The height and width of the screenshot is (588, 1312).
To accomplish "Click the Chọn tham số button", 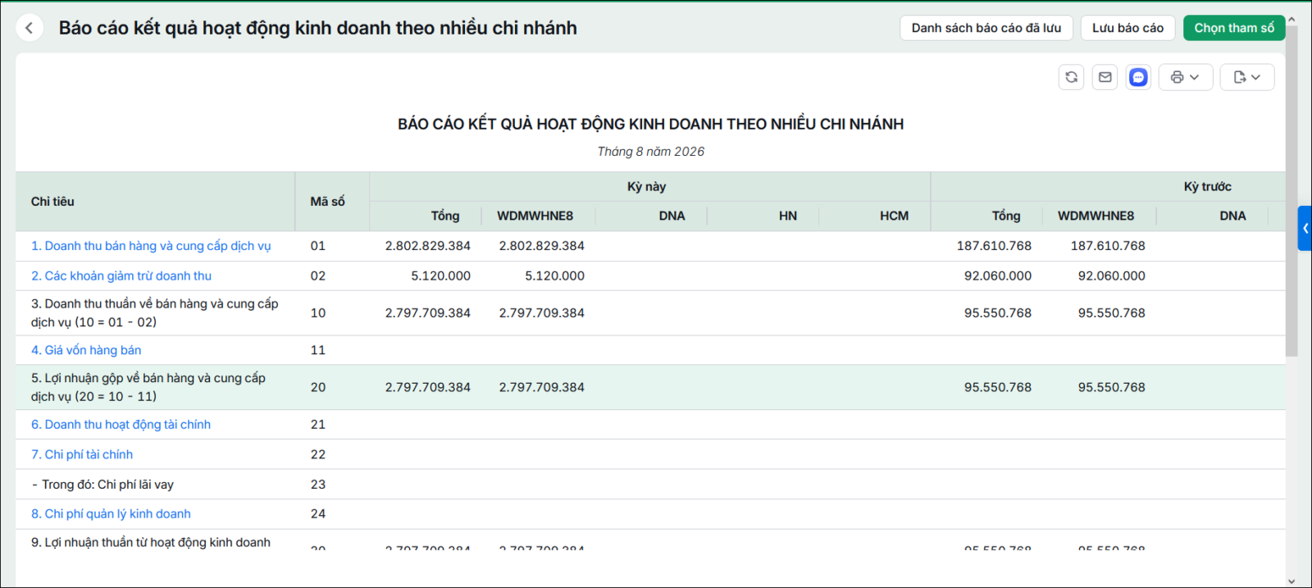I will click(x=1234, y=28).
